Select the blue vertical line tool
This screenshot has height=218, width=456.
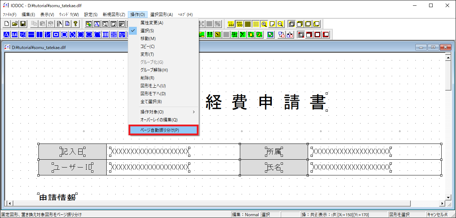click(39, 34)
